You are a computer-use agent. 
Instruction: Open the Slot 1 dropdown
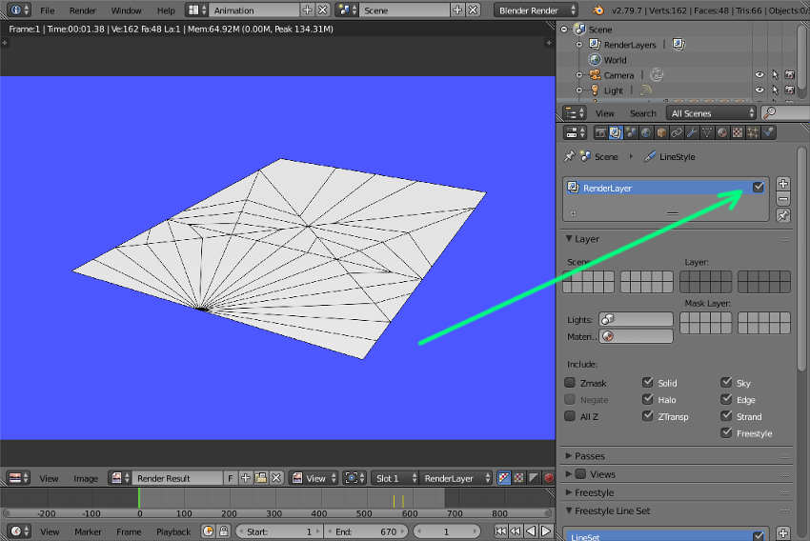click(x=395, y=478)
